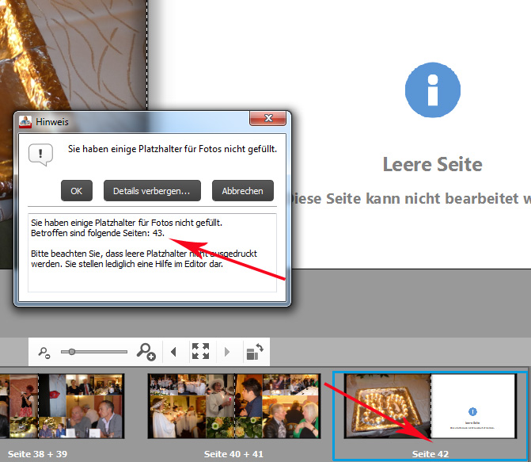Click the zoom out magnifier icon
The image size is (531, 462).
coord(44,353)
